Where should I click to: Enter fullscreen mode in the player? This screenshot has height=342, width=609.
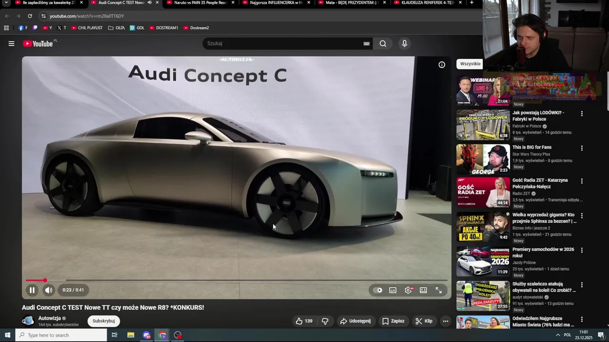tap(439, 290)
